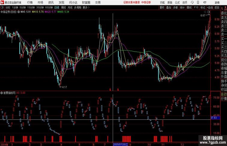
Task: Click the 画线 drawing button
Action: pyautogui.click(x=189, y=7)
